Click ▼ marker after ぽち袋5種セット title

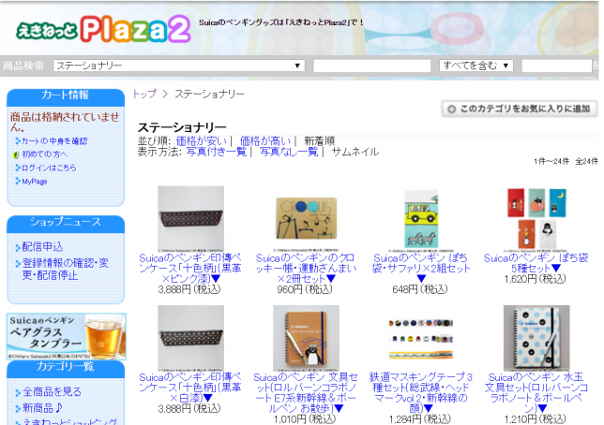[556, 268]
